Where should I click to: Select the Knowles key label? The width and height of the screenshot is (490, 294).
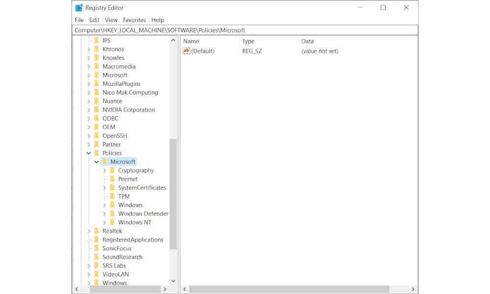(113, 58)
